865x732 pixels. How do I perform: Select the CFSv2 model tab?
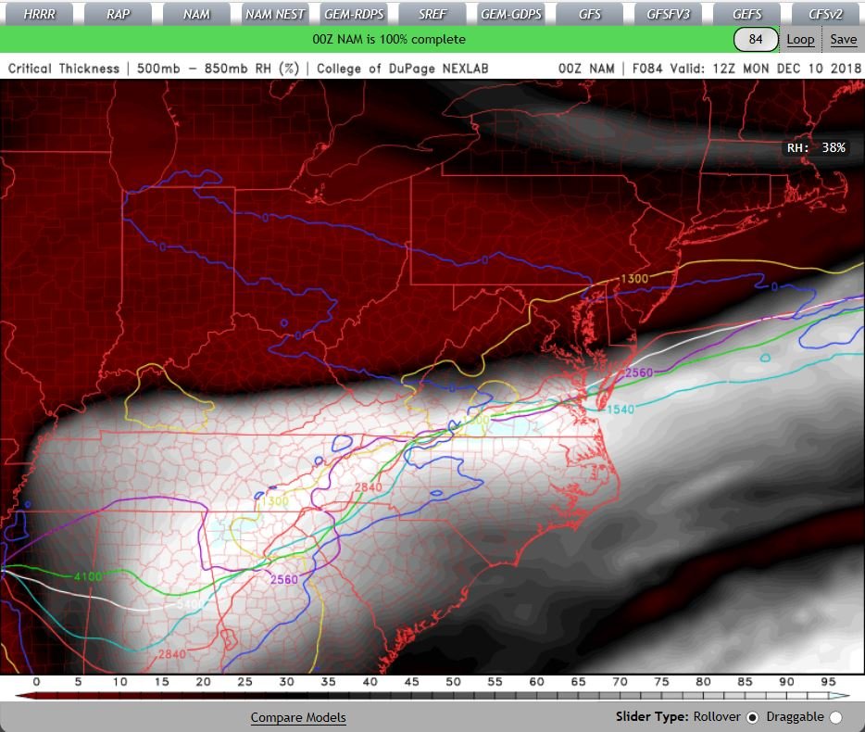pos(826,14)
